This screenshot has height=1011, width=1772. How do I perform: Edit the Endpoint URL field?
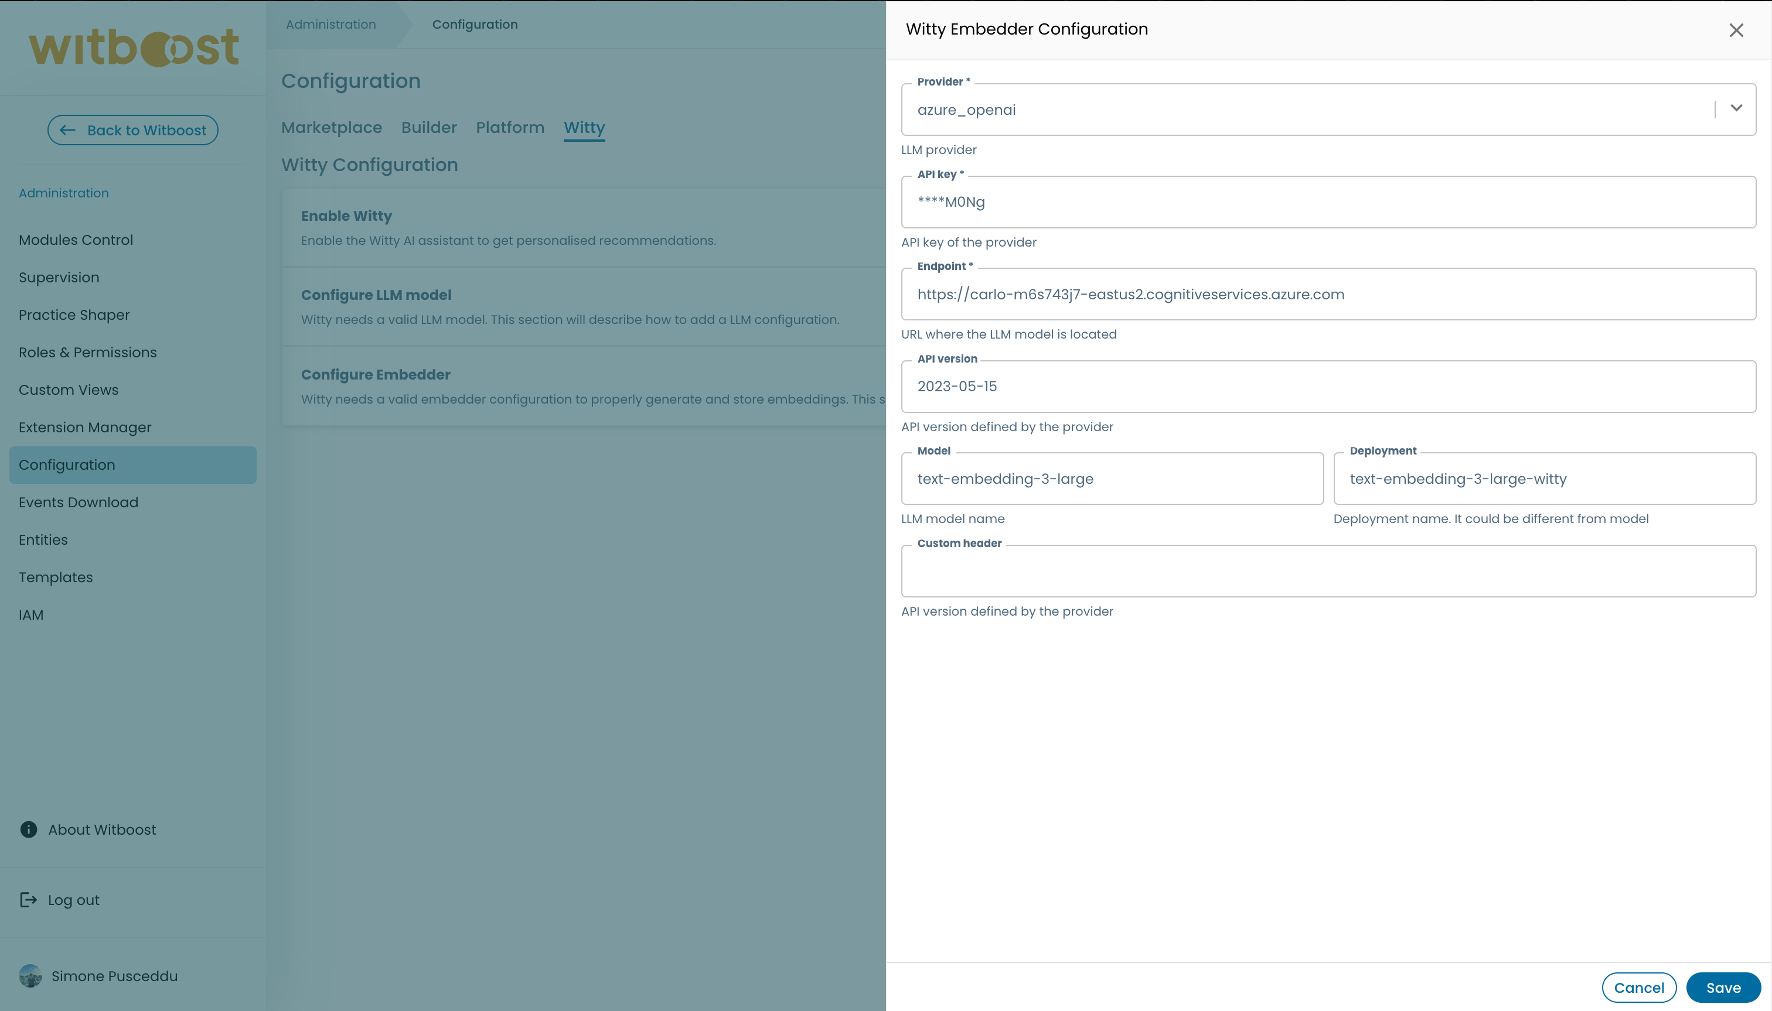1328,295
